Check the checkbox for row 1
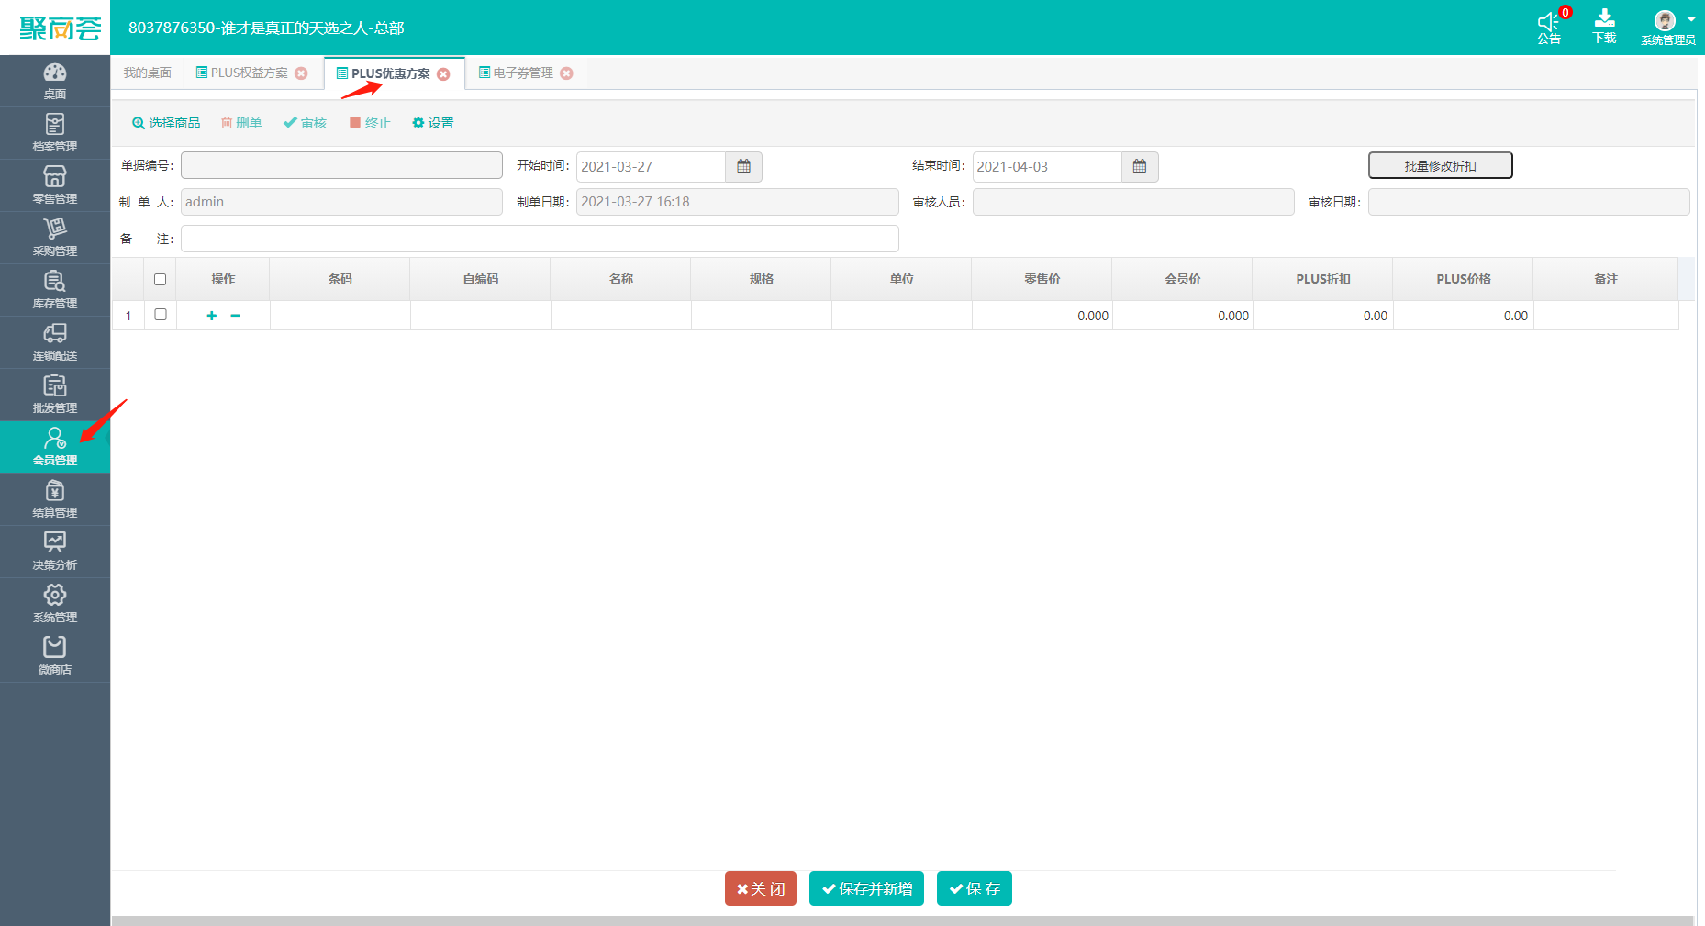Image resolution: width=1705 pixels, height=926 pixels. [161, 315]
